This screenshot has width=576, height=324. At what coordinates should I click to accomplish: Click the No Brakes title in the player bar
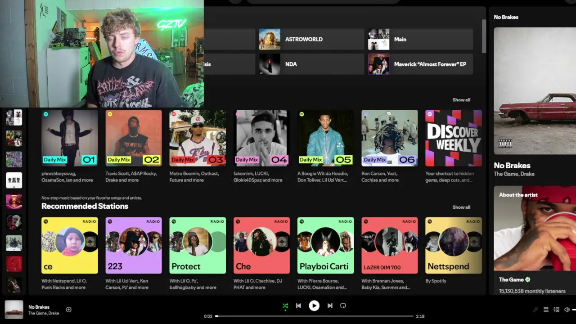[x=39, y=307]
